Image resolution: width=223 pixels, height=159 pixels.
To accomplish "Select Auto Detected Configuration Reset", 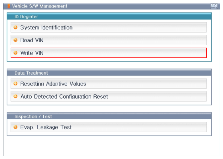I will 109,96.
